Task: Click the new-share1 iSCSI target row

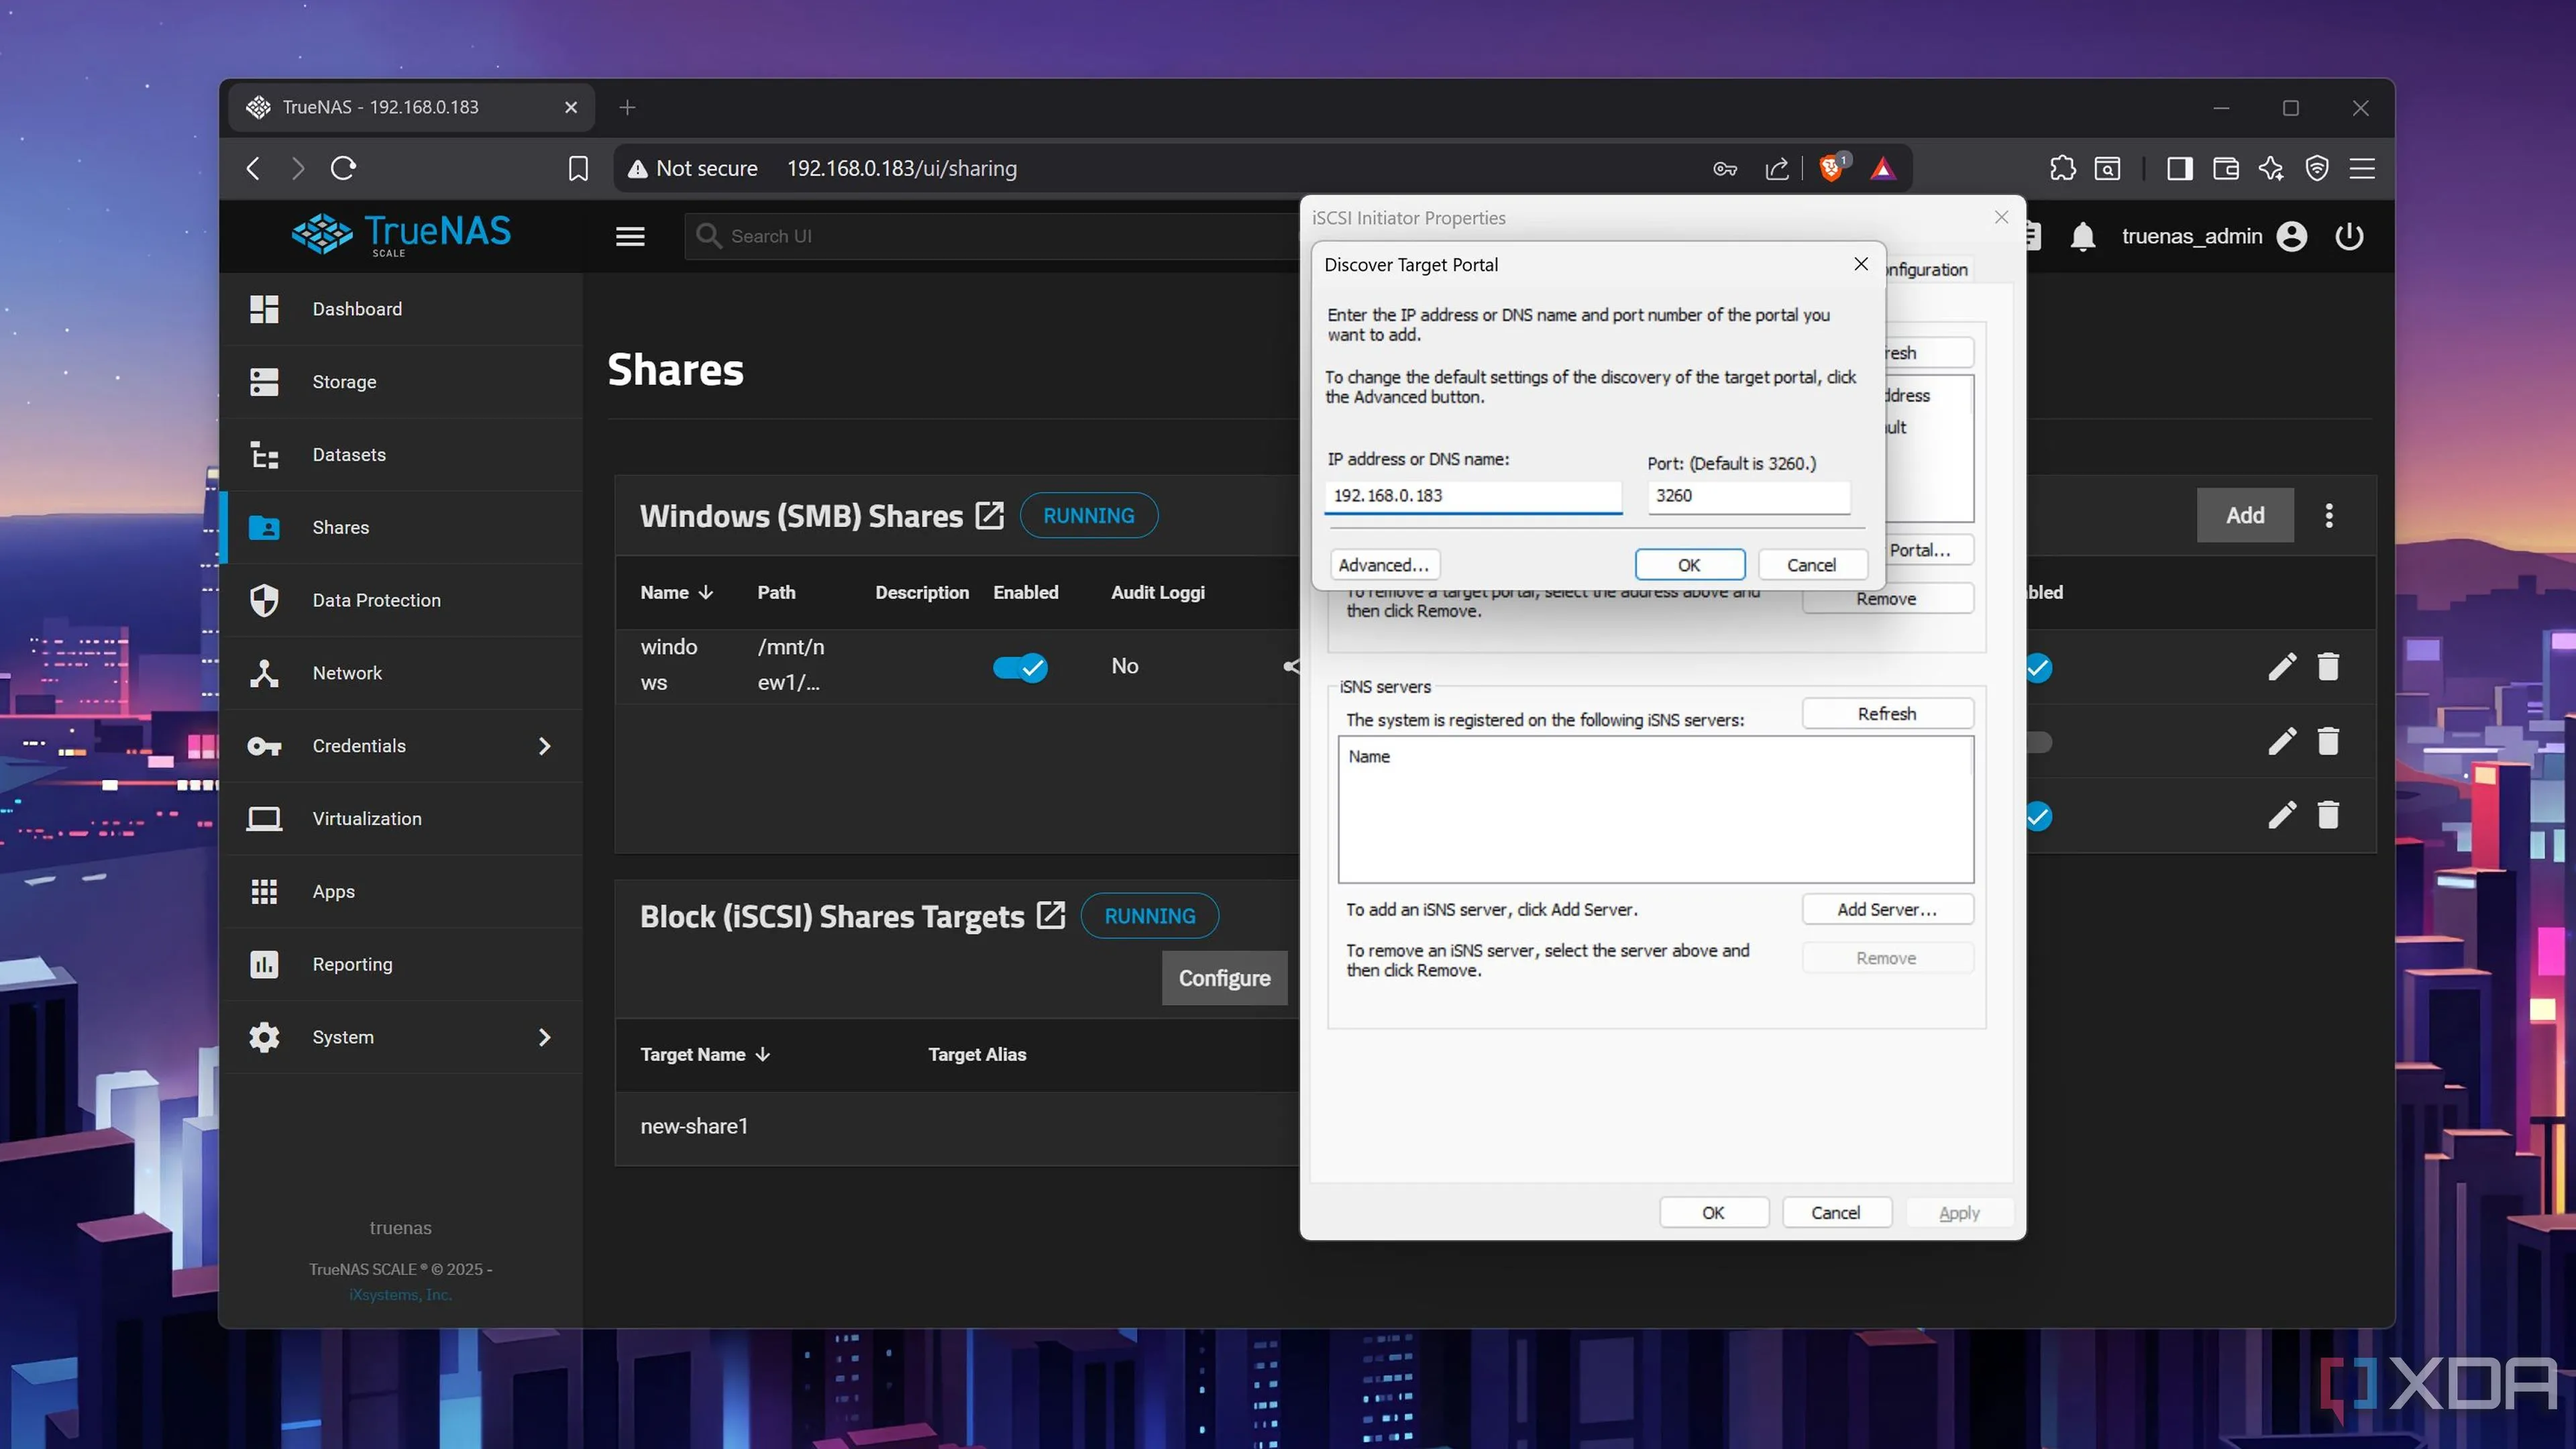Action: (x=956, y=1127)
